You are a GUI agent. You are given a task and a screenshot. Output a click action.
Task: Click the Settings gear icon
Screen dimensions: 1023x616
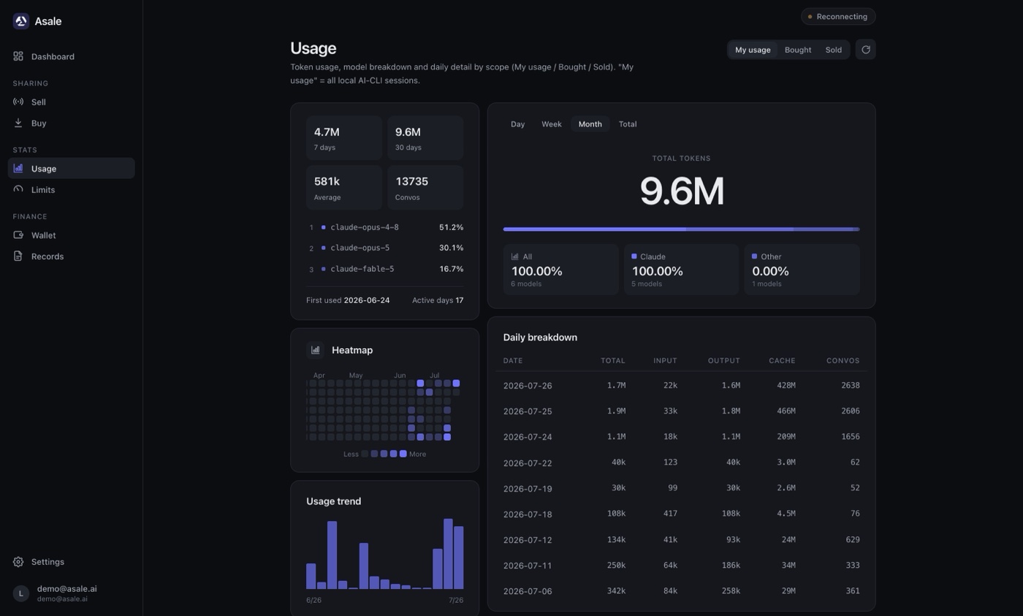click(18, 561)
